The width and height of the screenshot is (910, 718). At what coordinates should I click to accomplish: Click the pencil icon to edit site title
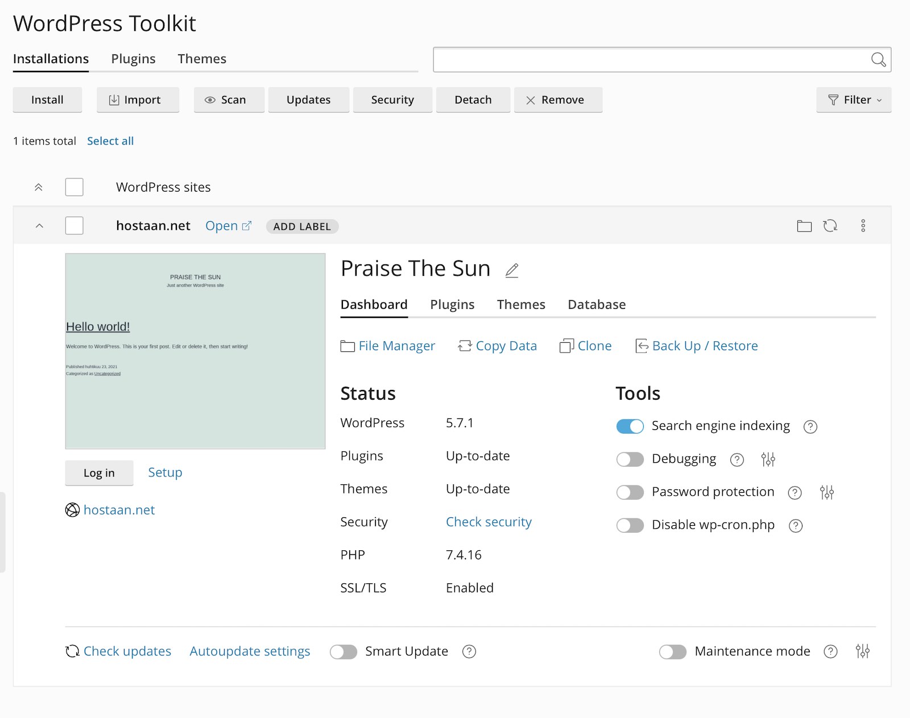point(512,270)
